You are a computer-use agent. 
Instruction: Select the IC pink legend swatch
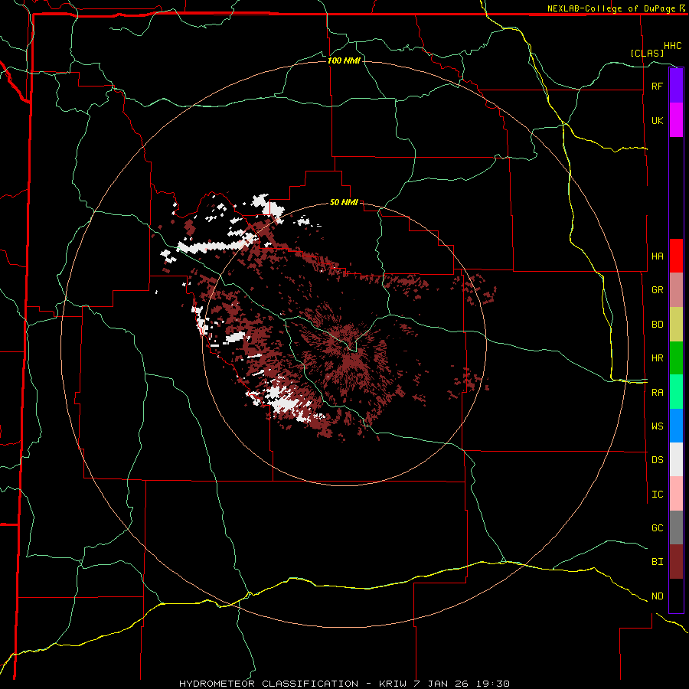click(676, 494)
